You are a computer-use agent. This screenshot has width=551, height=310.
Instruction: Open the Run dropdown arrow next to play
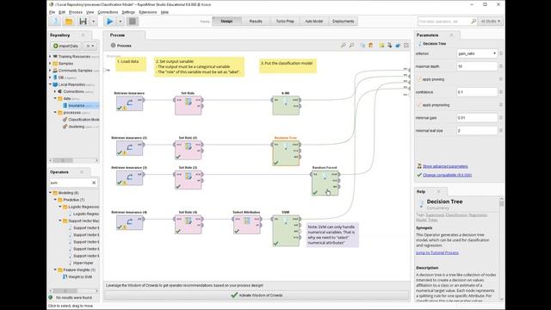coord(121,22)
